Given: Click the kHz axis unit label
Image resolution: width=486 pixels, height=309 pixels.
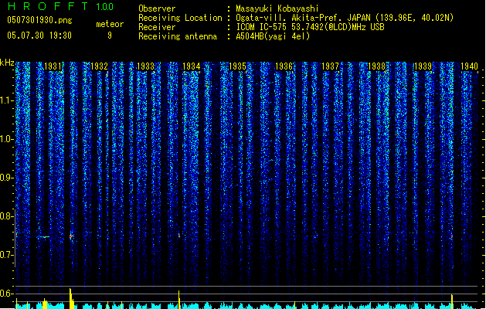Looking at the screenshot, I should click(7, 63).
